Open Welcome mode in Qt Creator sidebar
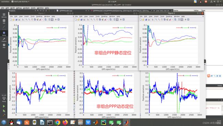 pos(4,15)
